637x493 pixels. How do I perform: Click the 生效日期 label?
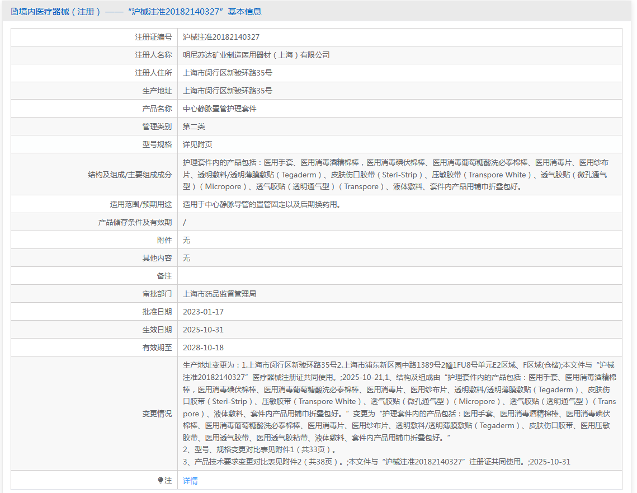click(157, 330)
